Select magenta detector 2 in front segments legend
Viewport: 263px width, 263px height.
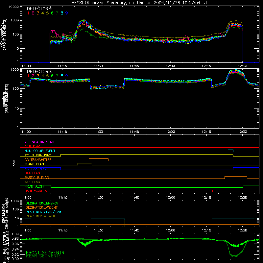33,13
